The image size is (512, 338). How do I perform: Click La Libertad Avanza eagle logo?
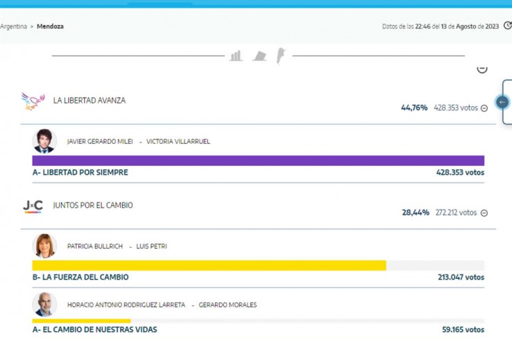[x=33, y=101]
